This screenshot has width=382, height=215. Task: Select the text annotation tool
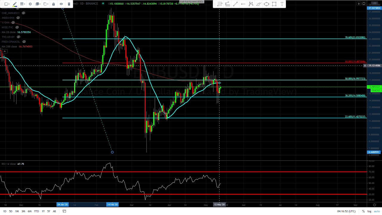point(282,4)
